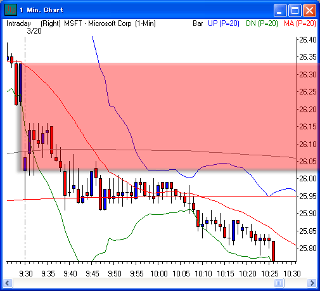The image size is (320, 291).
Task: Click the horizontal scrollbar left arrow
Action: [8, 283]
